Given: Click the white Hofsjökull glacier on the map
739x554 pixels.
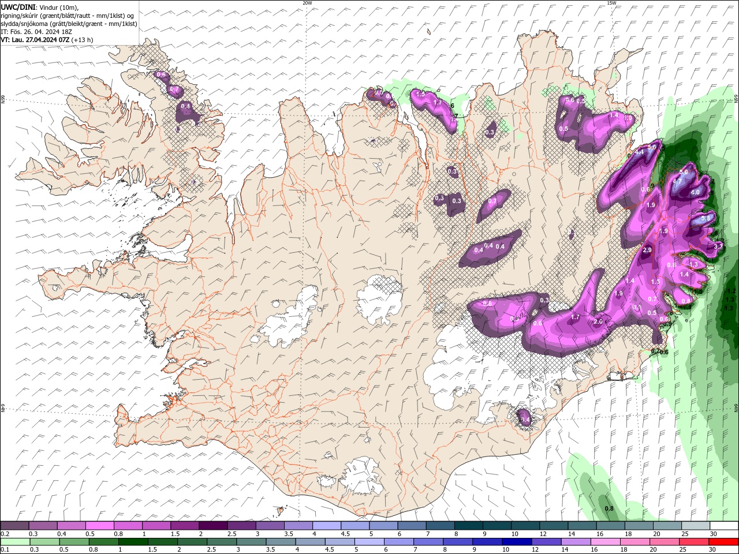Looking at the screenshot, I should pos(380,300).
